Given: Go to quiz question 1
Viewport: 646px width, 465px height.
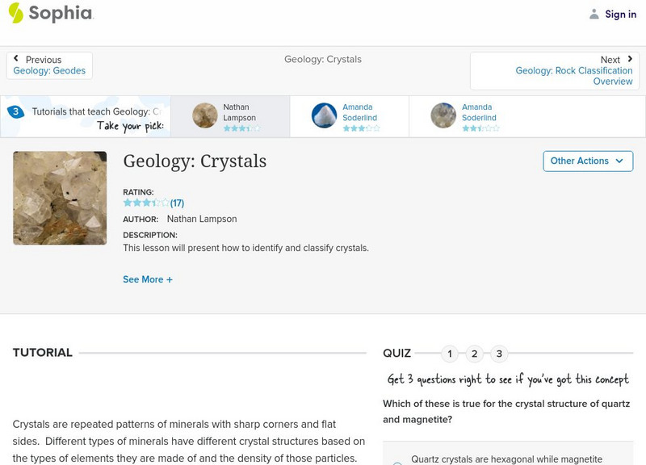Looking at the screenshot, I should coord(450,354).
